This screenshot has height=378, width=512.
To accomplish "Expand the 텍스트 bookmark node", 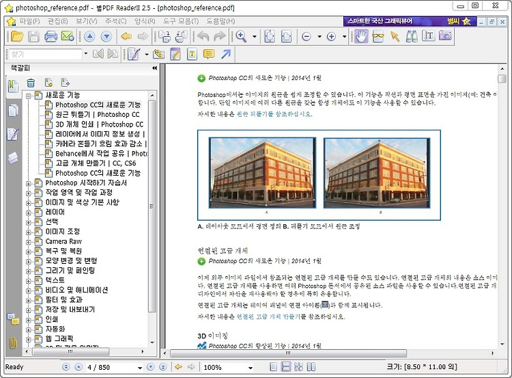I will 29,281.
